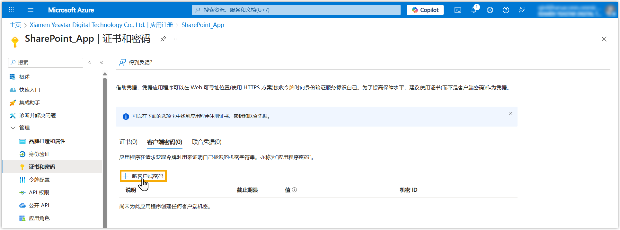Click the info icon next to 值
This screenshot has height=230, width=620.
click(x=295, y=190)
